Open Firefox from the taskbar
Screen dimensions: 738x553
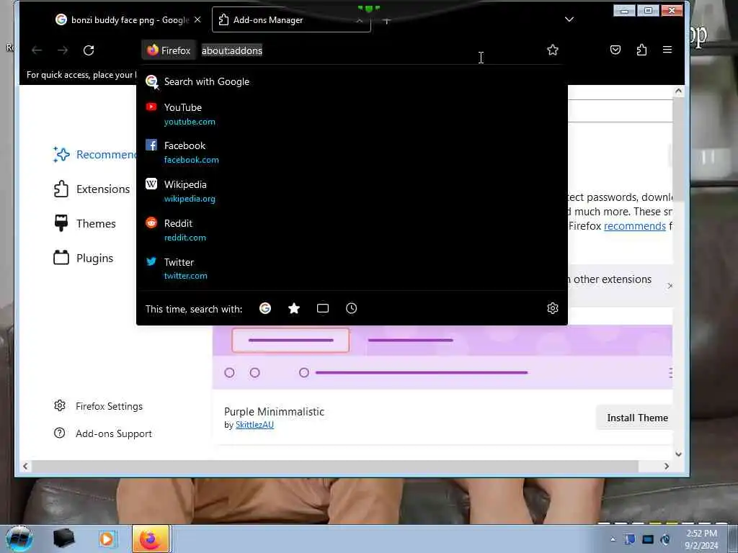pos(150,539)
